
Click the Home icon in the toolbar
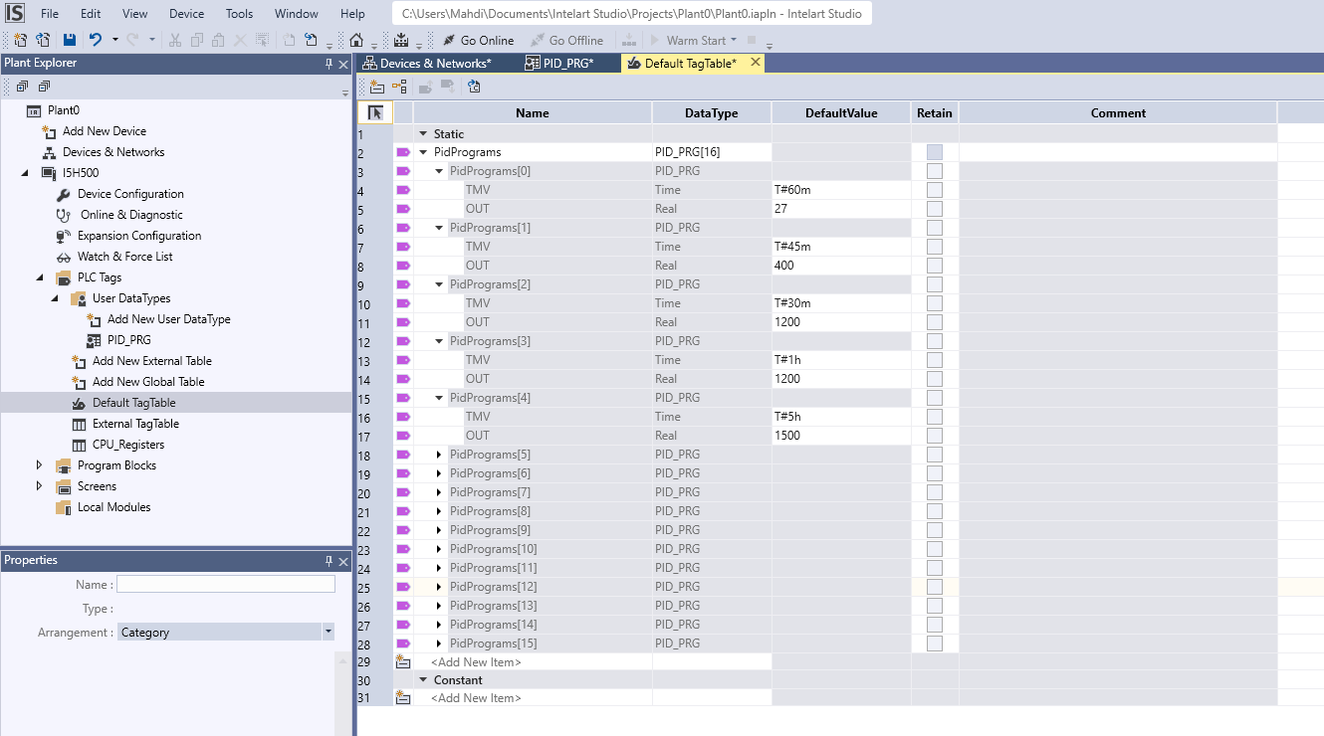click(x=356, y=40)
